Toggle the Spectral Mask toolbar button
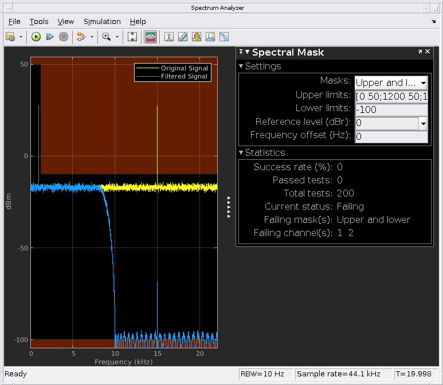 pos(151,37)
